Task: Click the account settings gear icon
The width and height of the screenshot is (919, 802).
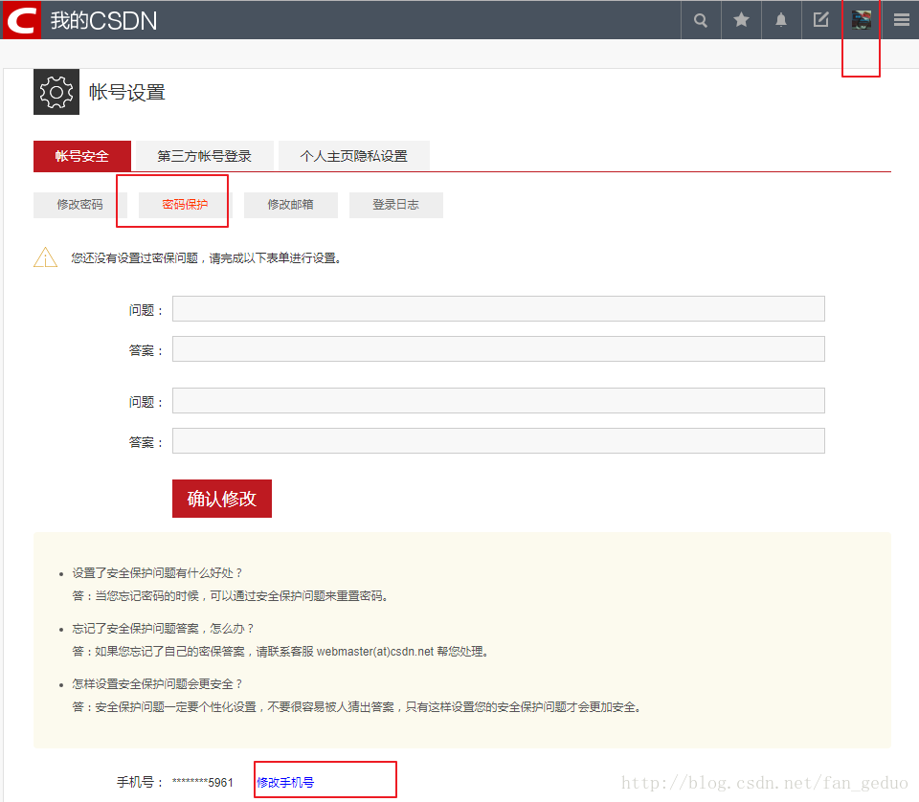Action: (56, 92)
